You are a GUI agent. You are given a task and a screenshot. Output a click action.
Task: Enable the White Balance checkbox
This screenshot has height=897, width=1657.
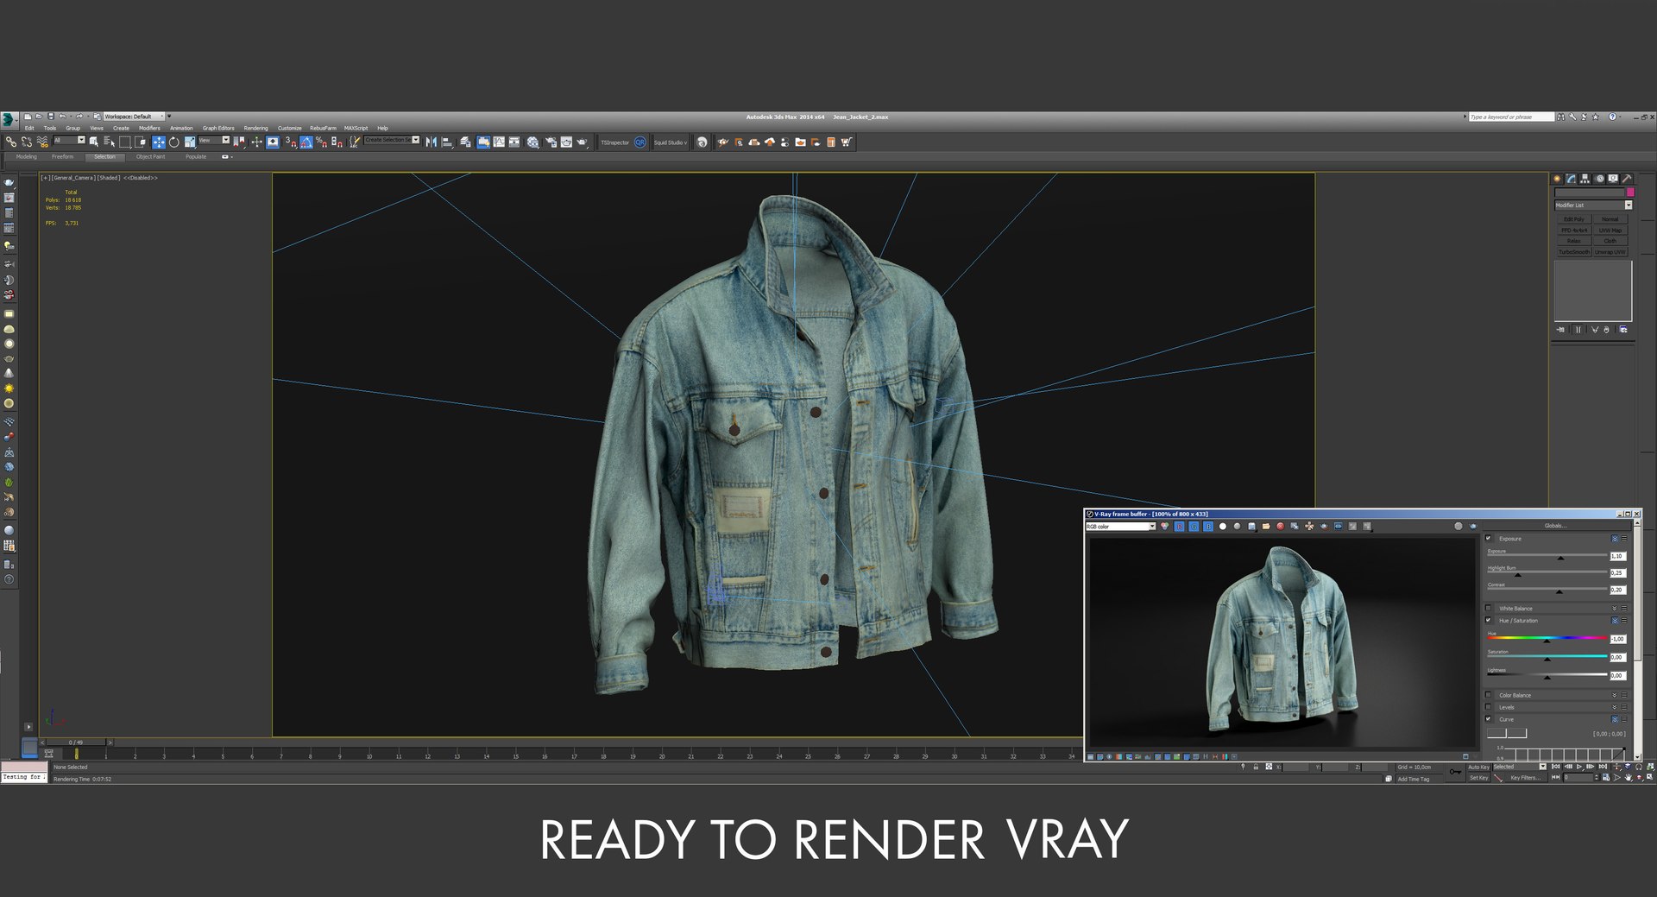[1488, 608]
